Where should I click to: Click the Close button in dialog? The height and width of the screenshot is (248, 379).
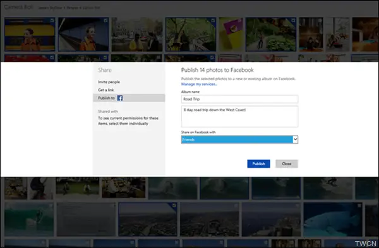click(x=287, y=163)
